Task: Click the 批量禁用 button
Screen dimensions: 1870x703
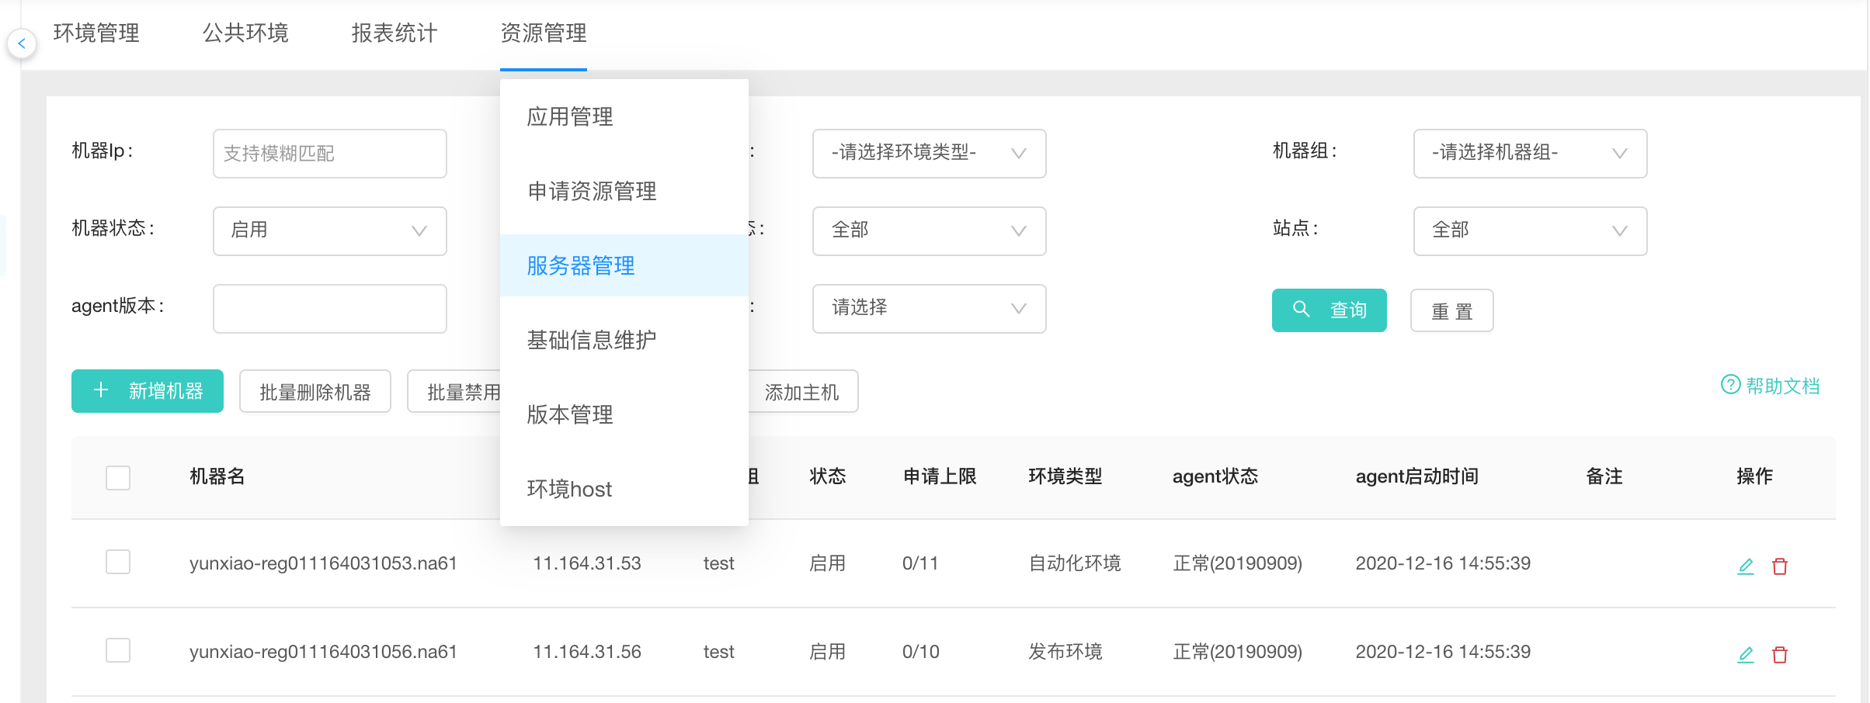Action: click(x=455, y=391)
